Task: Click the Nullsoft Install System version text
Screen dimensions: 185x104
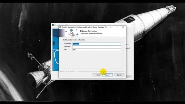Action: pyautogui.click(x=69, y=71)
